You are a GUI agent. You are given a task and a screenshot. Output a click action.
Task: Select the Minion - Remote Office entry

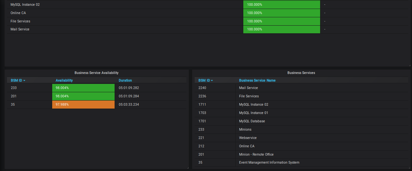pos(256,154)
